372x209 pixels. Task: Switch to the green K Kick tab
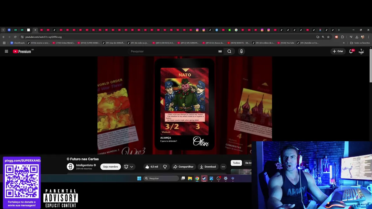coord(230,30)
